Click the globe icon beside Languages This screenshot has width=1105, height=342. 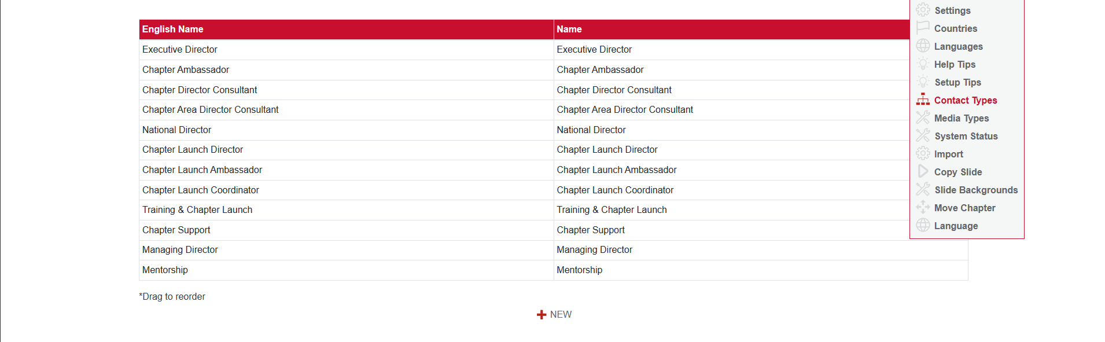coord(923,46)
